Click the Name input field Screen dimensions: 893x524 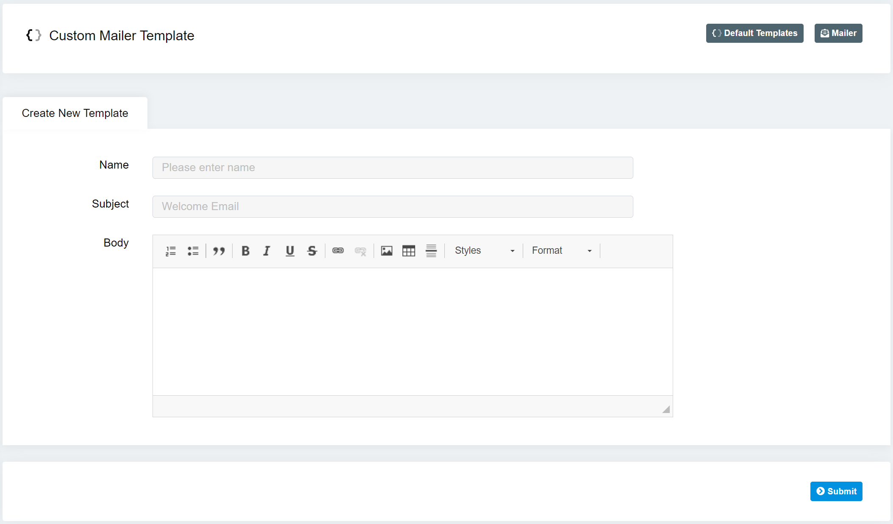point(393,168)
